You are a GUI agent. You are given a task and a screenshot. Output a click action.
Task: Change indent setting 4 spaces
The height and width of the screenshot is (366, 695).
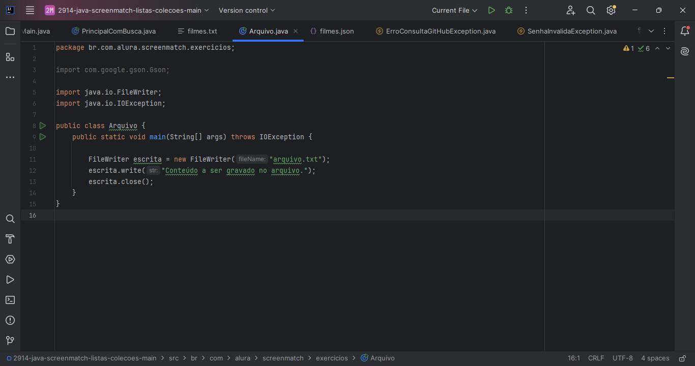click(655, 358)
